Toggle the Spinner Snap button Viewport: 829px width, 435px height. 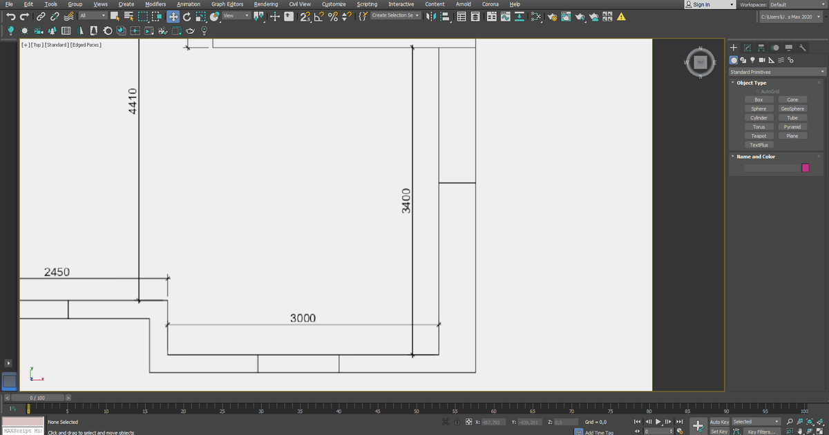point(346,17)
